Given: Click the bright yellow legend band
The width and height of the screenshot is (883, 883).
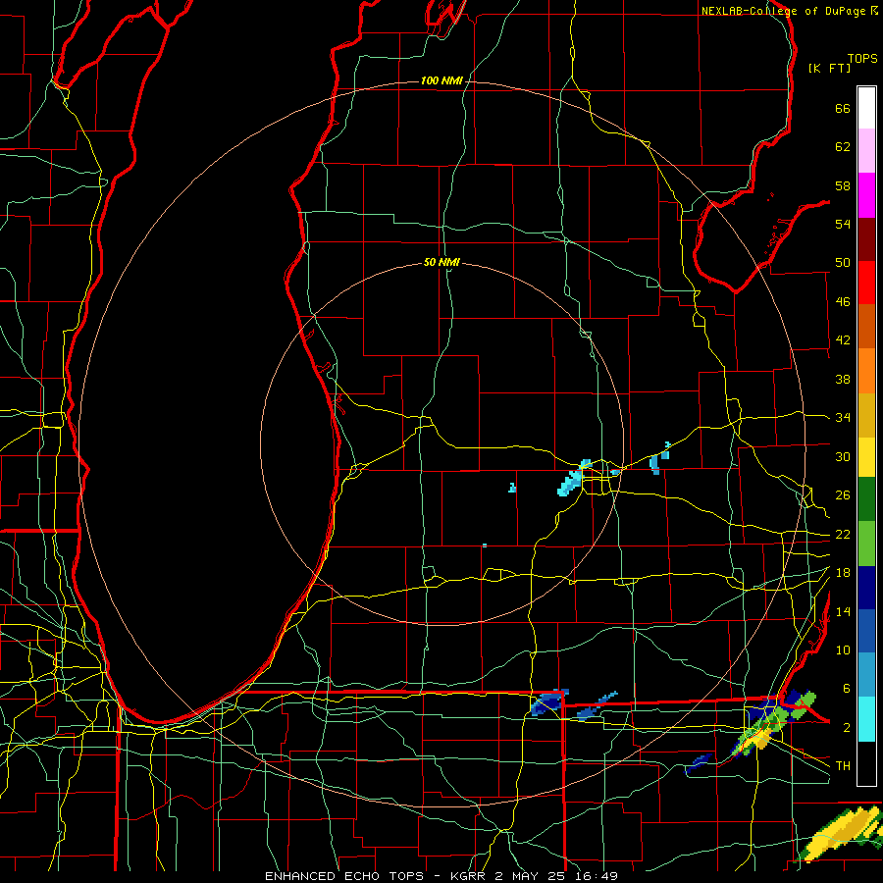Looking at the screenshot, I should 866,457.
